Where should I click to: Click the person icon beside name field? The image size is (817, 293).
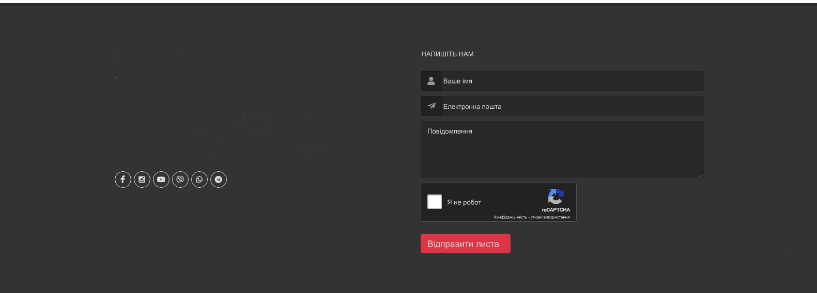click(x=431, y=81)
